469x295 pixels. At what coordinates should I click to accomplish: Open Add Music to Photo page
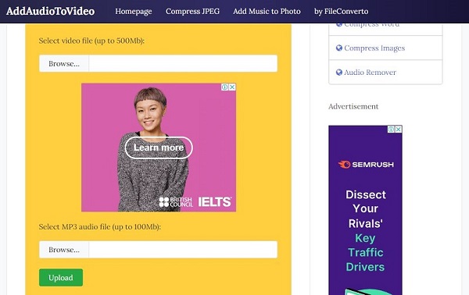[x=267, y=12]
